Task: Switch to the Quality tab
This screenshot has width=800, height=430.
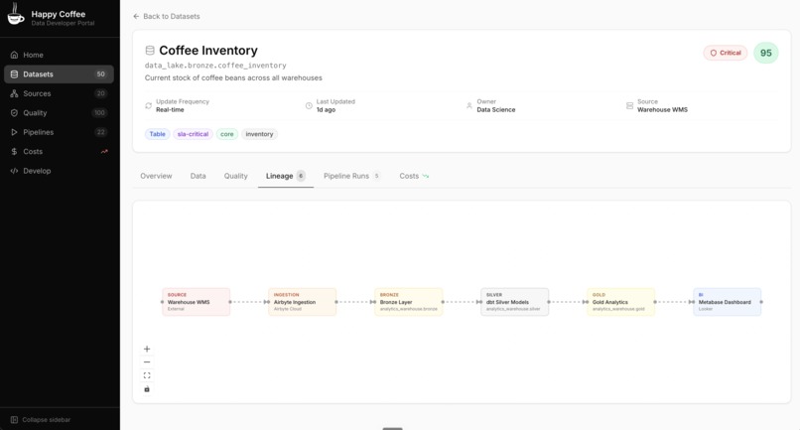Action: pyautogui.click(x=235, y=176)
